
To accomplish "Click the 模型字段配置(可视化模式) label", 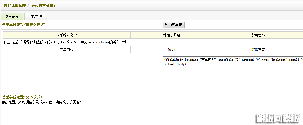I will [24, 25].
